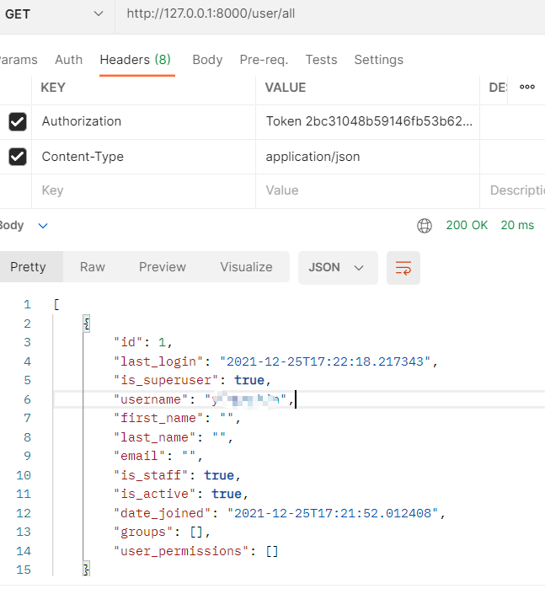Go to the Tests tab
Image resolution: width=545 pixels, height=594 pixels.
321,60
